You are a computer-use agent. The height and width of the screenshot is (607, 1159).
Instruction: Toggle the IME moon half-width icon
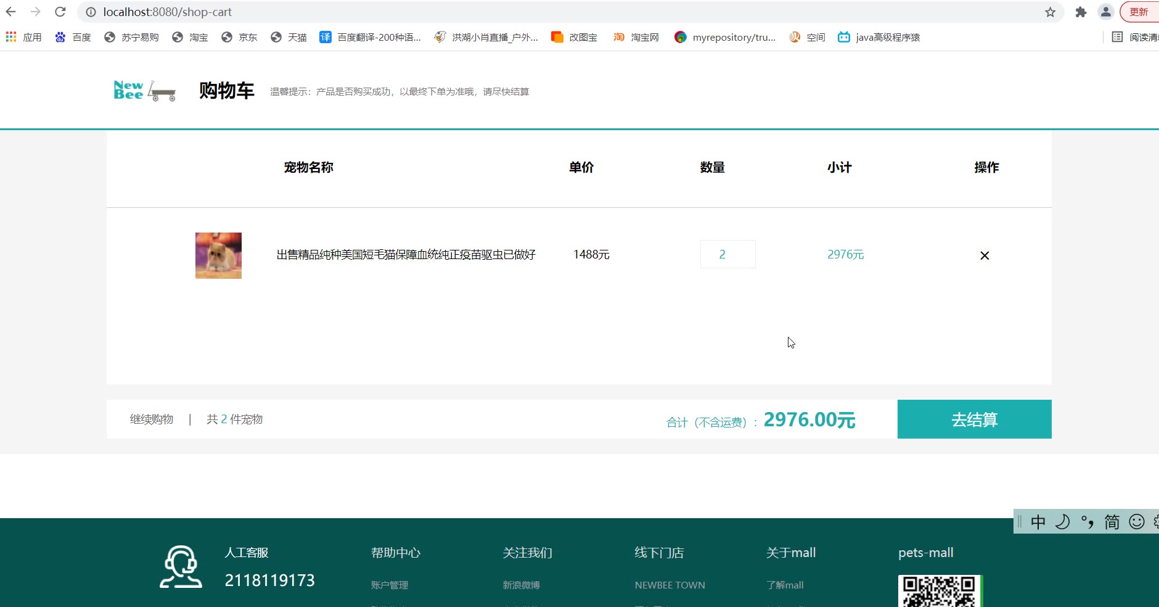[x=1062, y=522]
